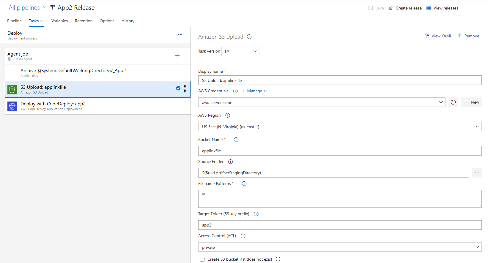Show info for AWS Credentials

(x=235, y=91)
